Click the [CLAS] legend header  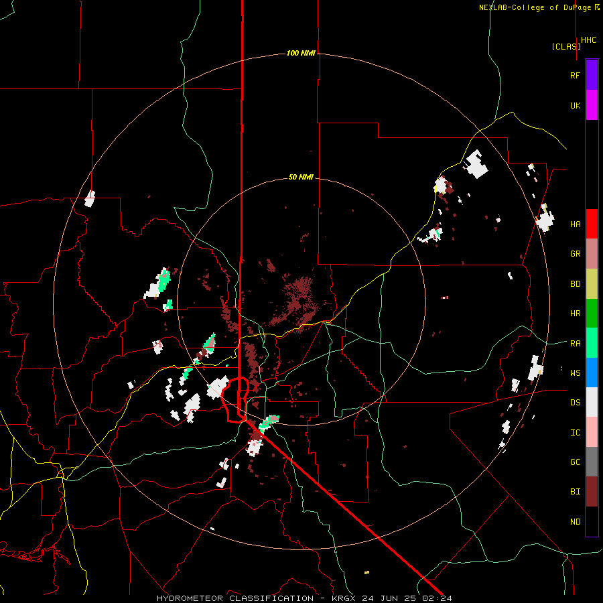coord(566,46)
